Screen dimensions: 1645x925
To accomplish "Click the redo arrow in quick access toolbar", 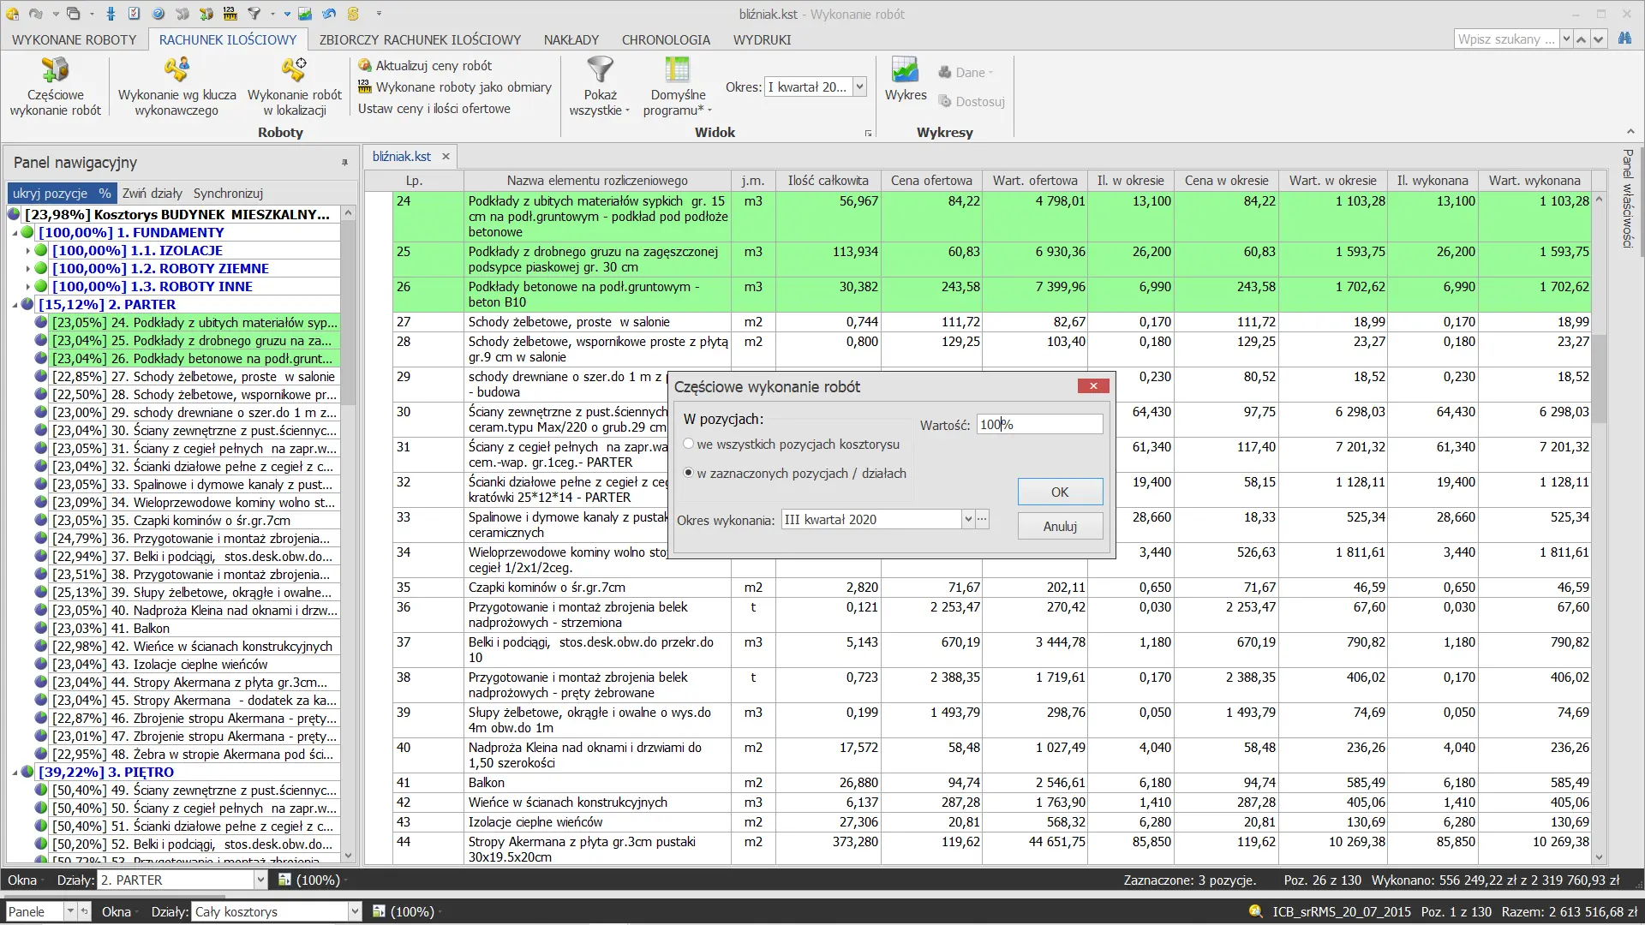I will pos(36,14).
